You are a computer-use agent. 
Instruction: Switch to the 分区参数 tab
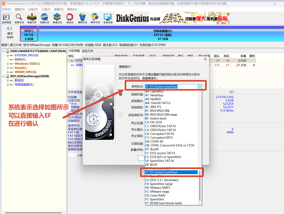74,51
